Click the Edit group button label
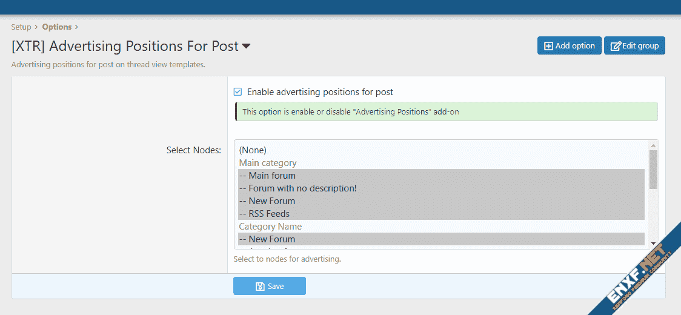681x315 pixels. [x=640, y=46]
